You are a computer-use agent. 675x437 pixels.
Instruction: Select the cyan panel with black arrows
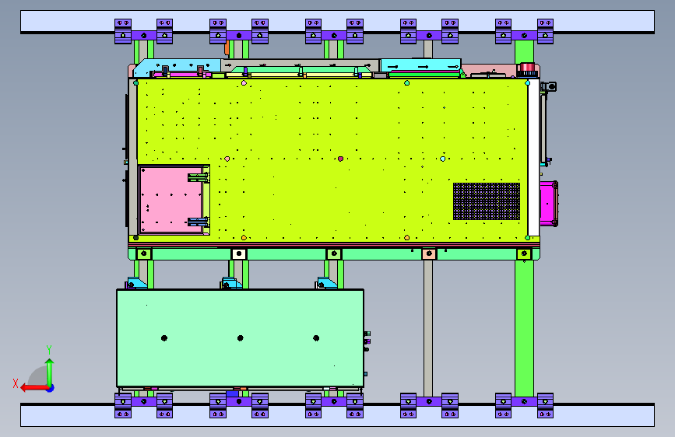coord(421,66)
